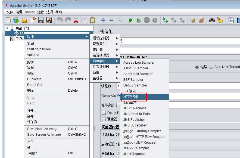Select Duplicate in context menu
240x158 pixels.
click(57, 79)
